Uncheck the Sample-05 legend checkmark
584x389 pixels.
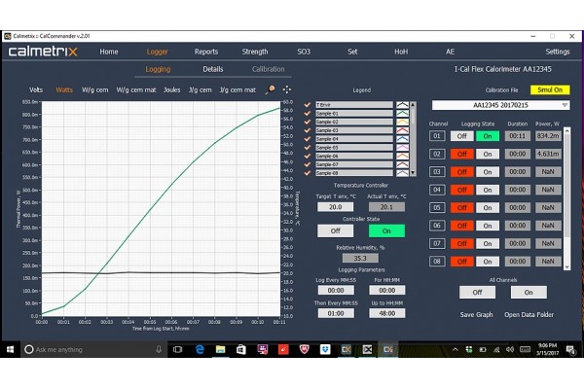[x=308, y=148]
